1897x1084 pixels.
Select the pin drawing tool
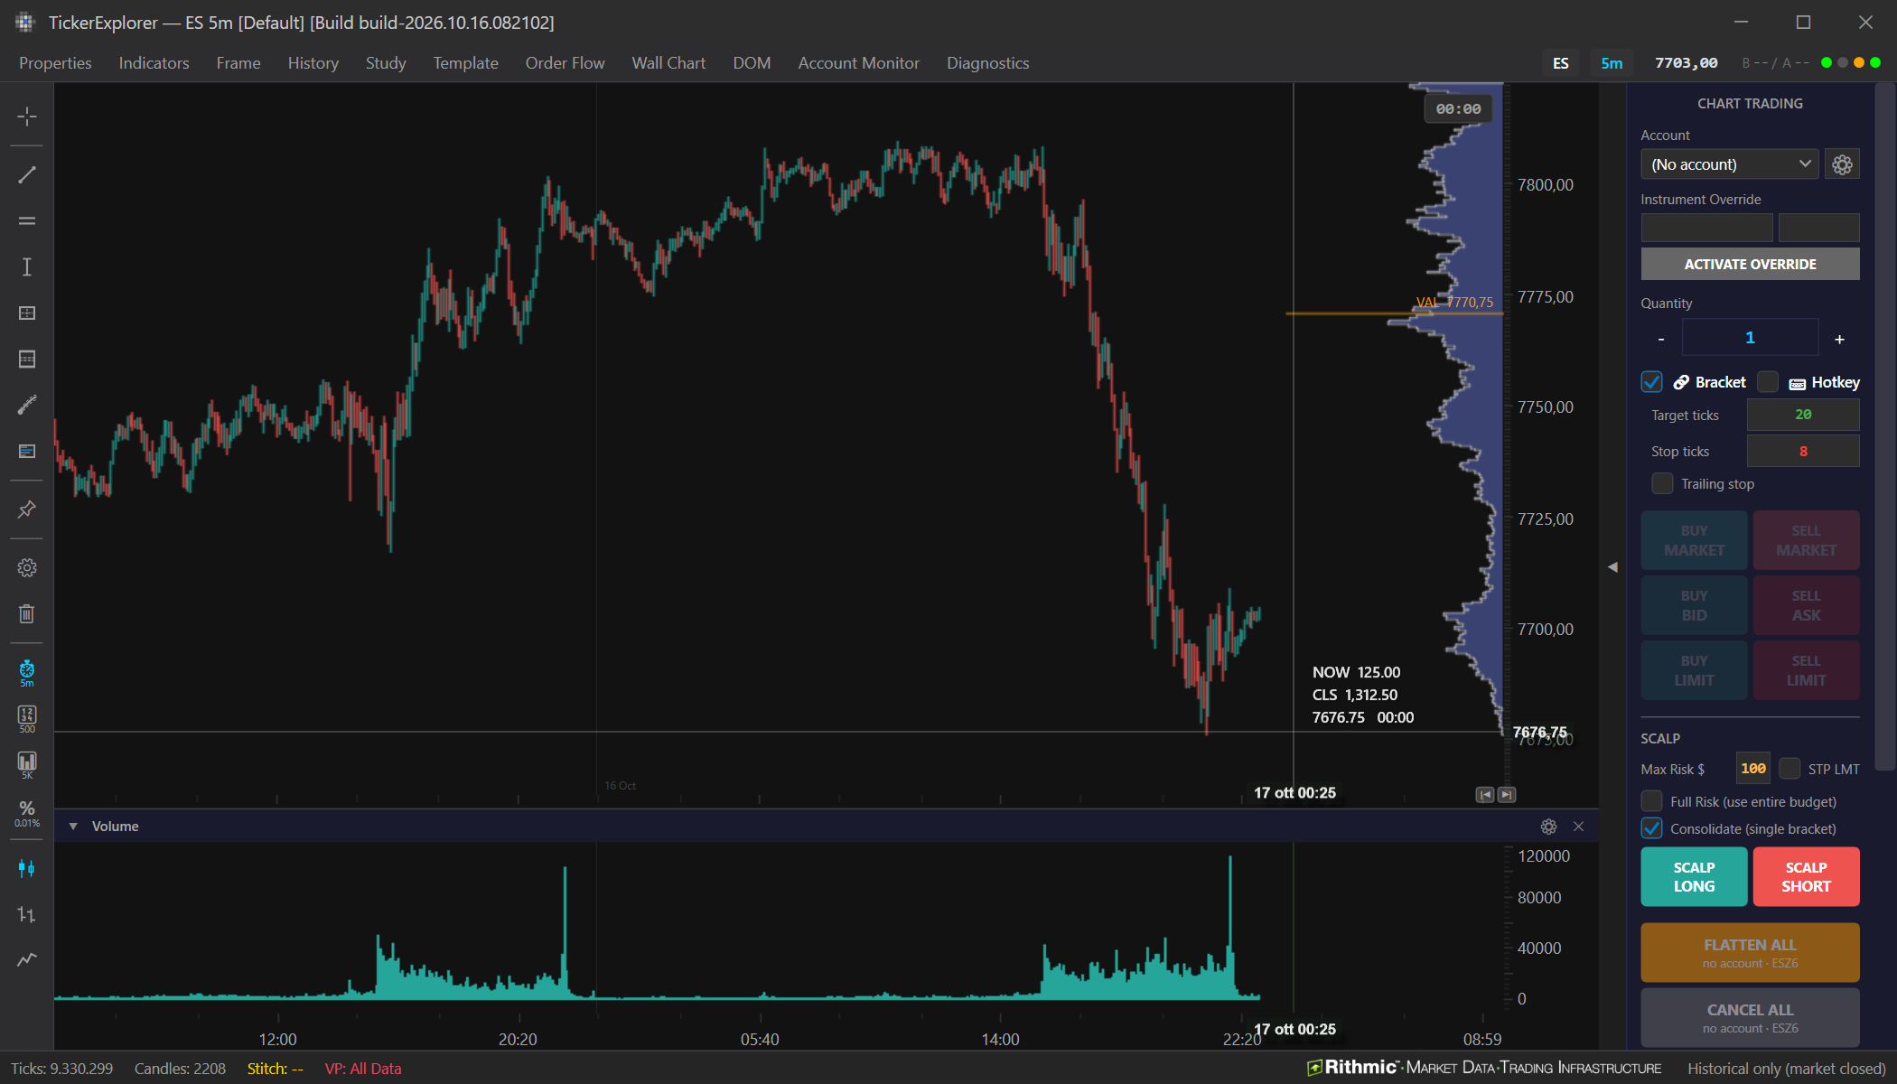tap(27, 509)
